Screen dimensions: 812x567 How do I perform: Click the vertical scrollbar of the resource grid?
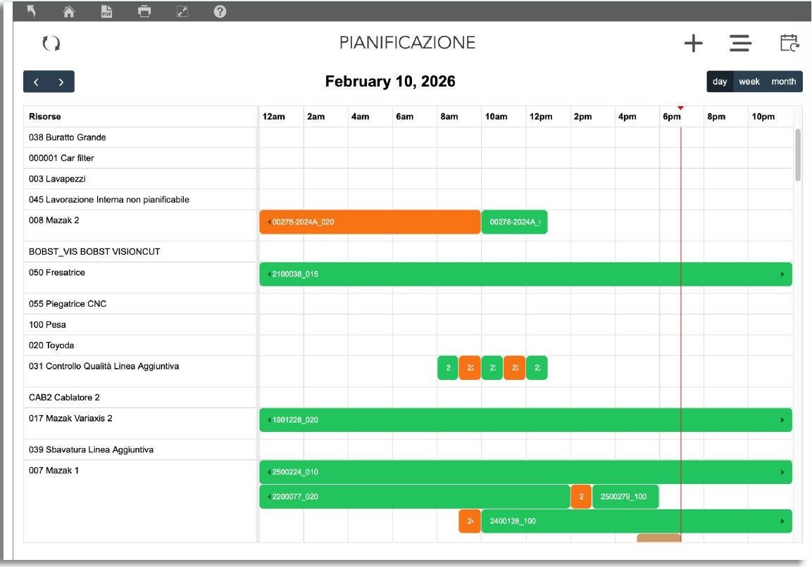(x=798, y=155)
